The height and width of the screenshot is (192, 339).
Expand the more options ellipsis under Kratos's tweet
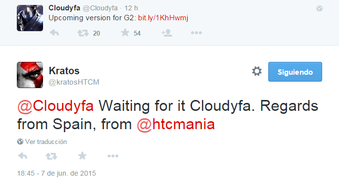pyautogui.click(x=113, y=156)
